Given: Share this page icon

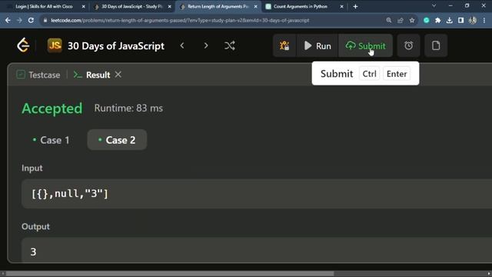Looking at the screenshot, I should [401, 20].
